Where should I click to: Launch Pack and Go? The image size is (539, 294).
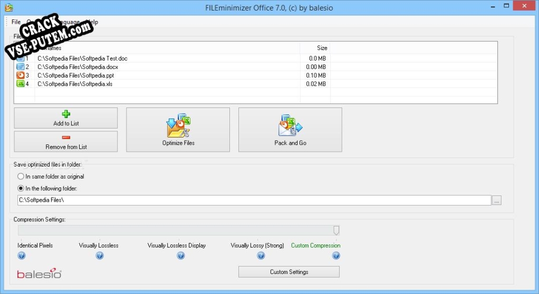point(290,130)
